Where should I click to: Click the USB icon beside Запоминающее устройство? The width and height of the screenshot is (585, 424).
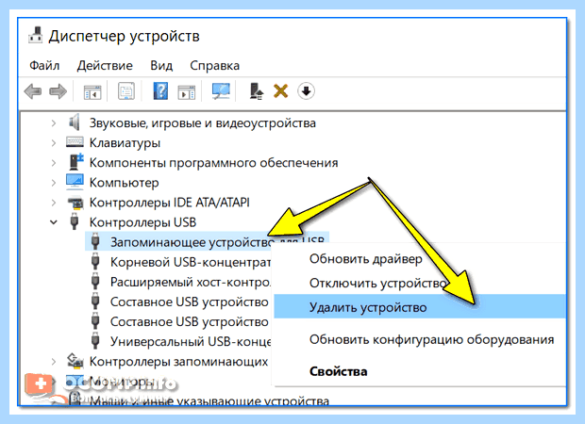pos(95,241)
